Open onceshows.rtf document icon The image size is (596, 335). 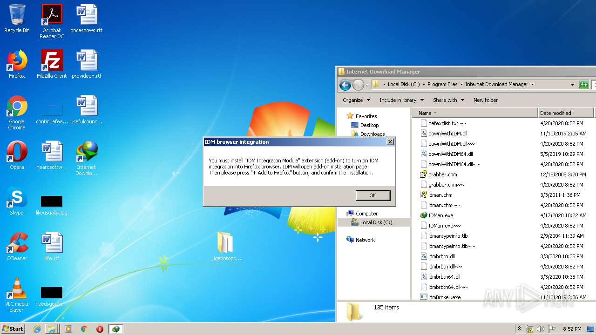(x=87, y=19)
